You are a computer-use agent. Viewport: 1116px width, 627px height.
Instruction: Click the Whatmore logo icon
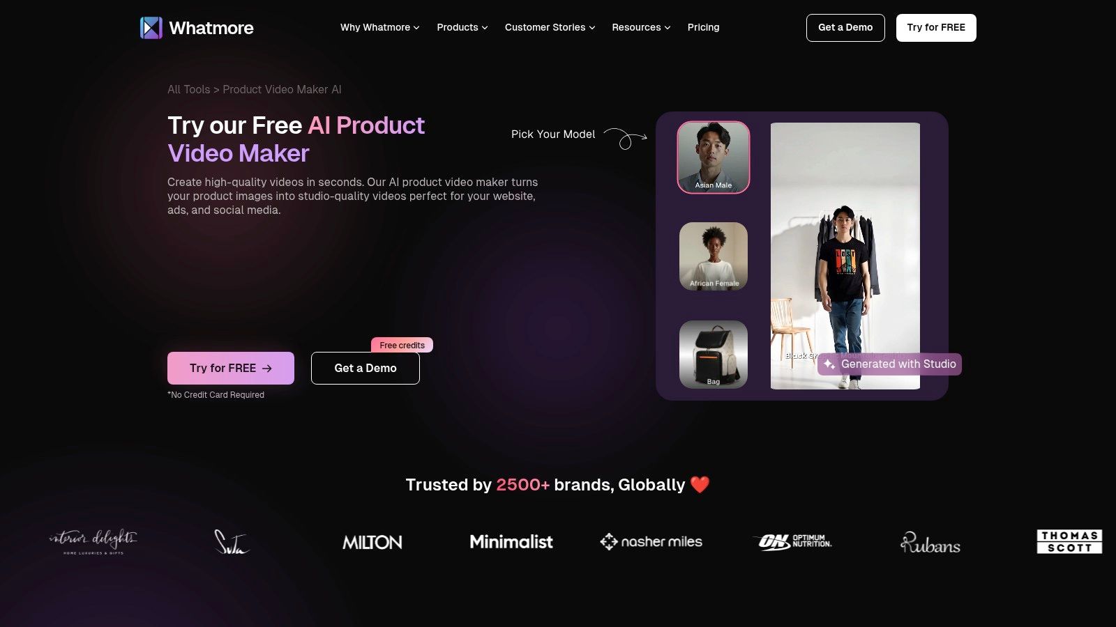[x=151, y=28]
